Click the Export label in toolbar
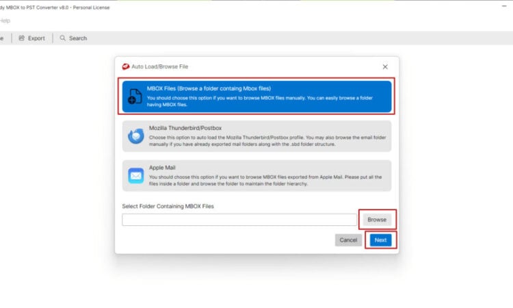This screenshot has height=308, width=513. [x=36, y=38]
